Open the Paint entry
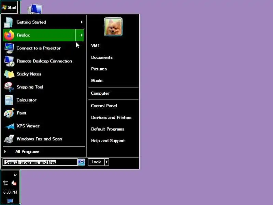The image size is (273, 205). click(x=44, y=113)
